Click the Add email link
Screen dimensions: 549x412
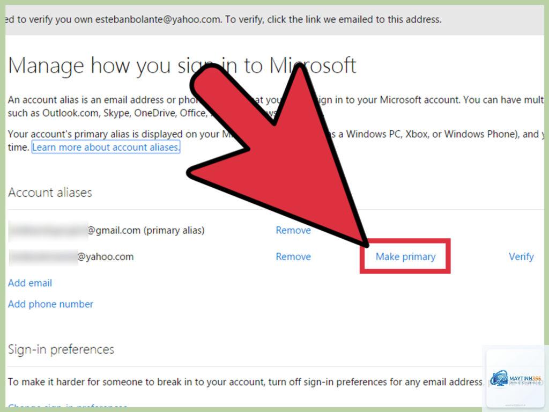(30, 283)
